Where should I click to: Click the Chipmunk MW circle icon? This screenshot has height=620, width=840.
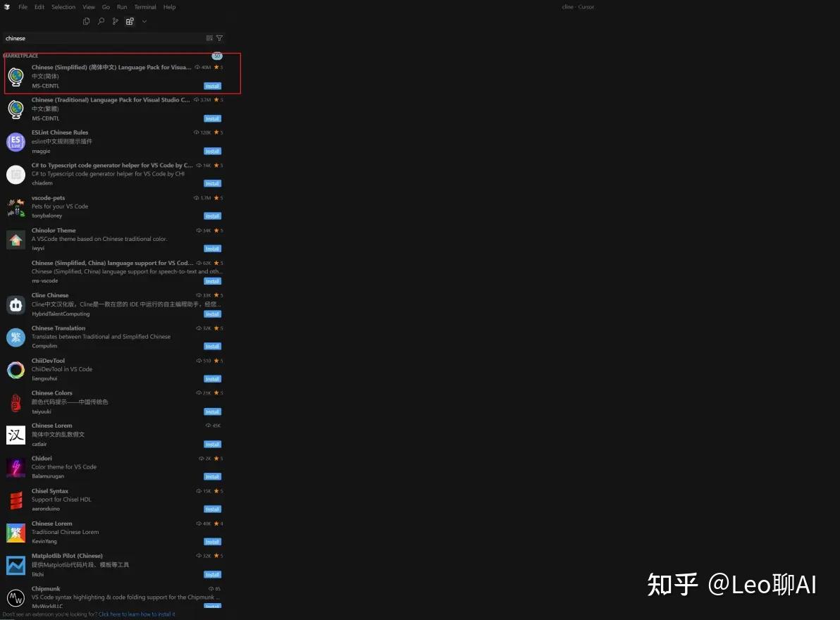[16, 597]
